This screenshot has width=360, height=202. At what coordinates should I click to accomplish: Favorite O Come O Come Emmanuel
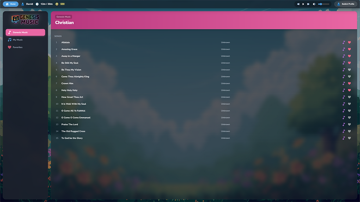(x=349, y=117)
